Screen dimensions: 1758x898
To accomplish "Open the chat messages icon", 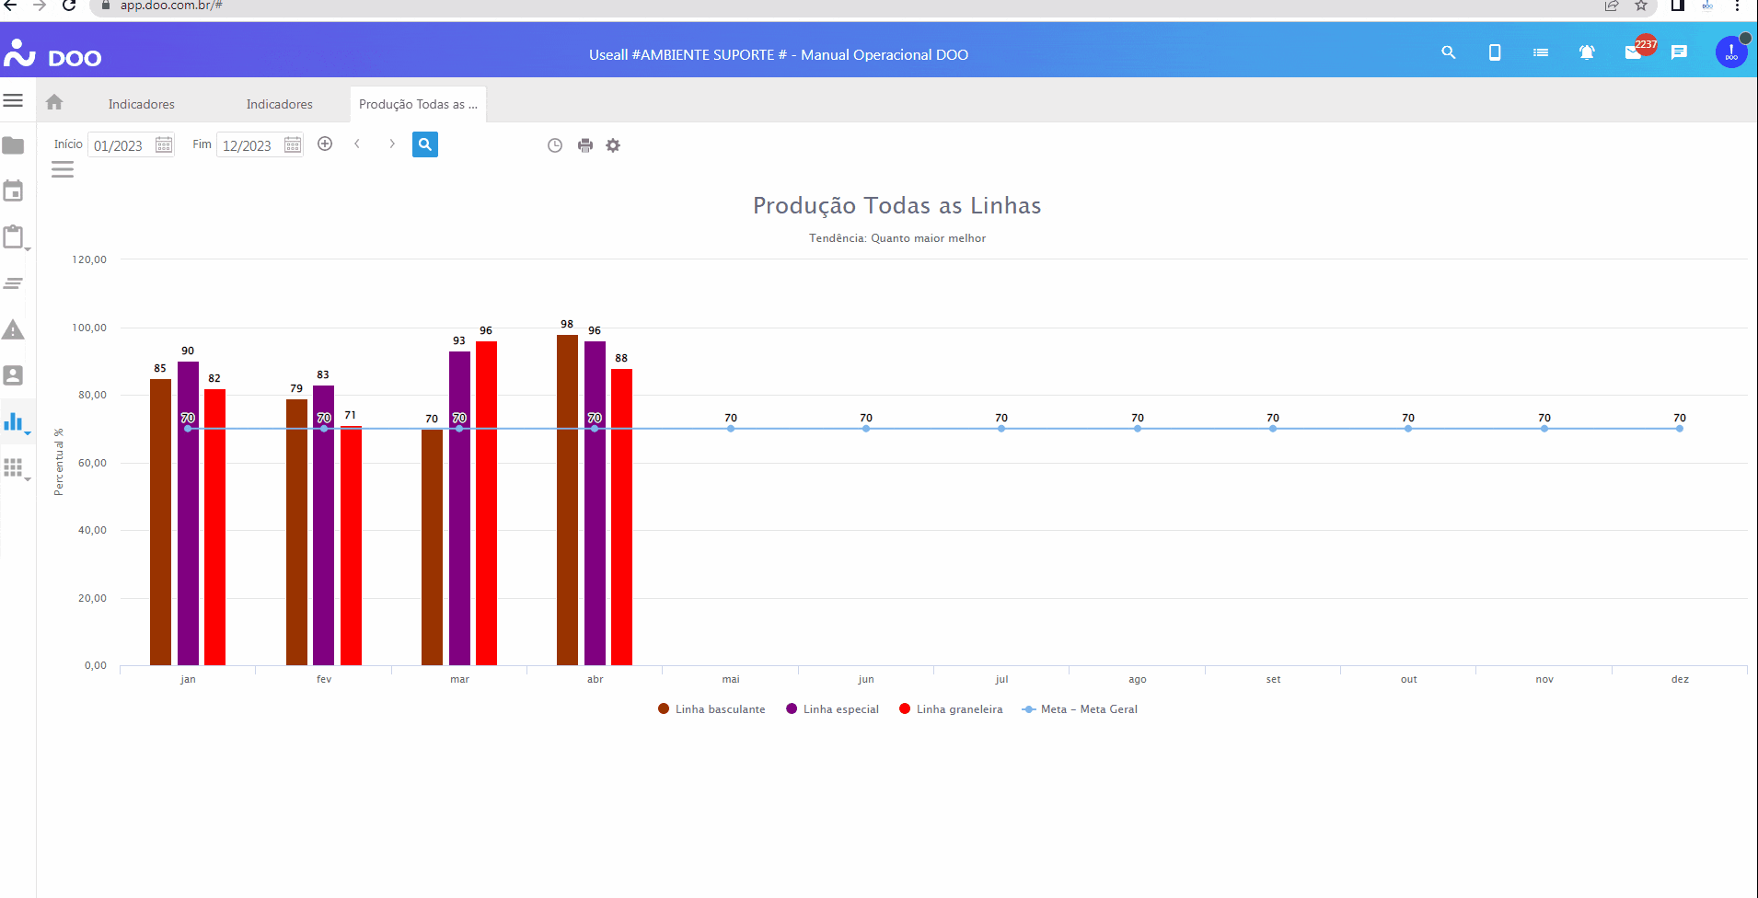I will (1679, 52).
